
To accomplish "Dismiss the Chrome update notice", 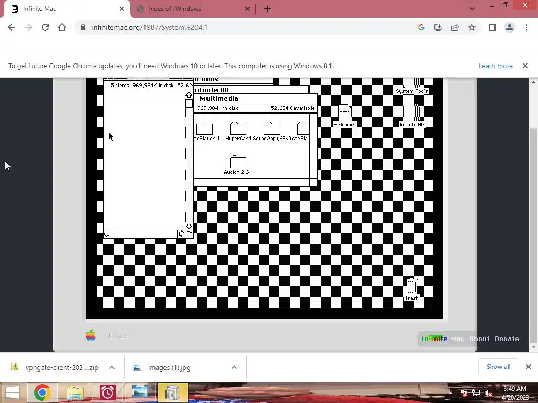I will point(525,66).
